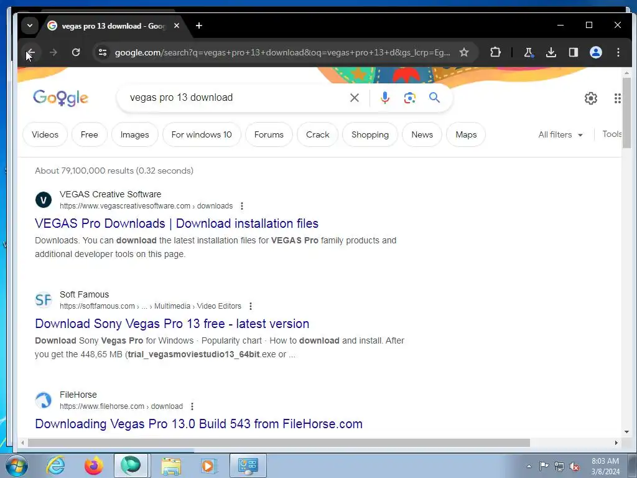The image size is (637, 478).
Task: Expand the All filters dropdown
Action: click(x=560, y=134)
